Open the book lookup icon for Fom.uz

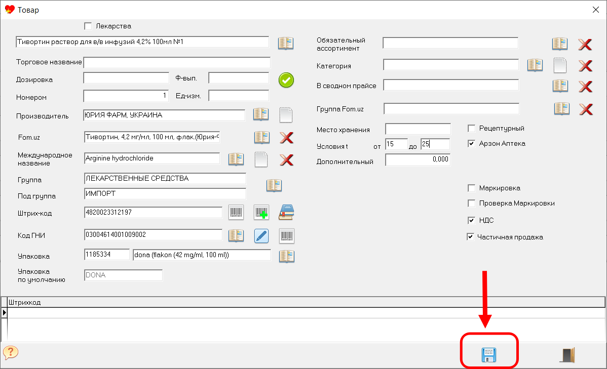click(x=261, y=137)
